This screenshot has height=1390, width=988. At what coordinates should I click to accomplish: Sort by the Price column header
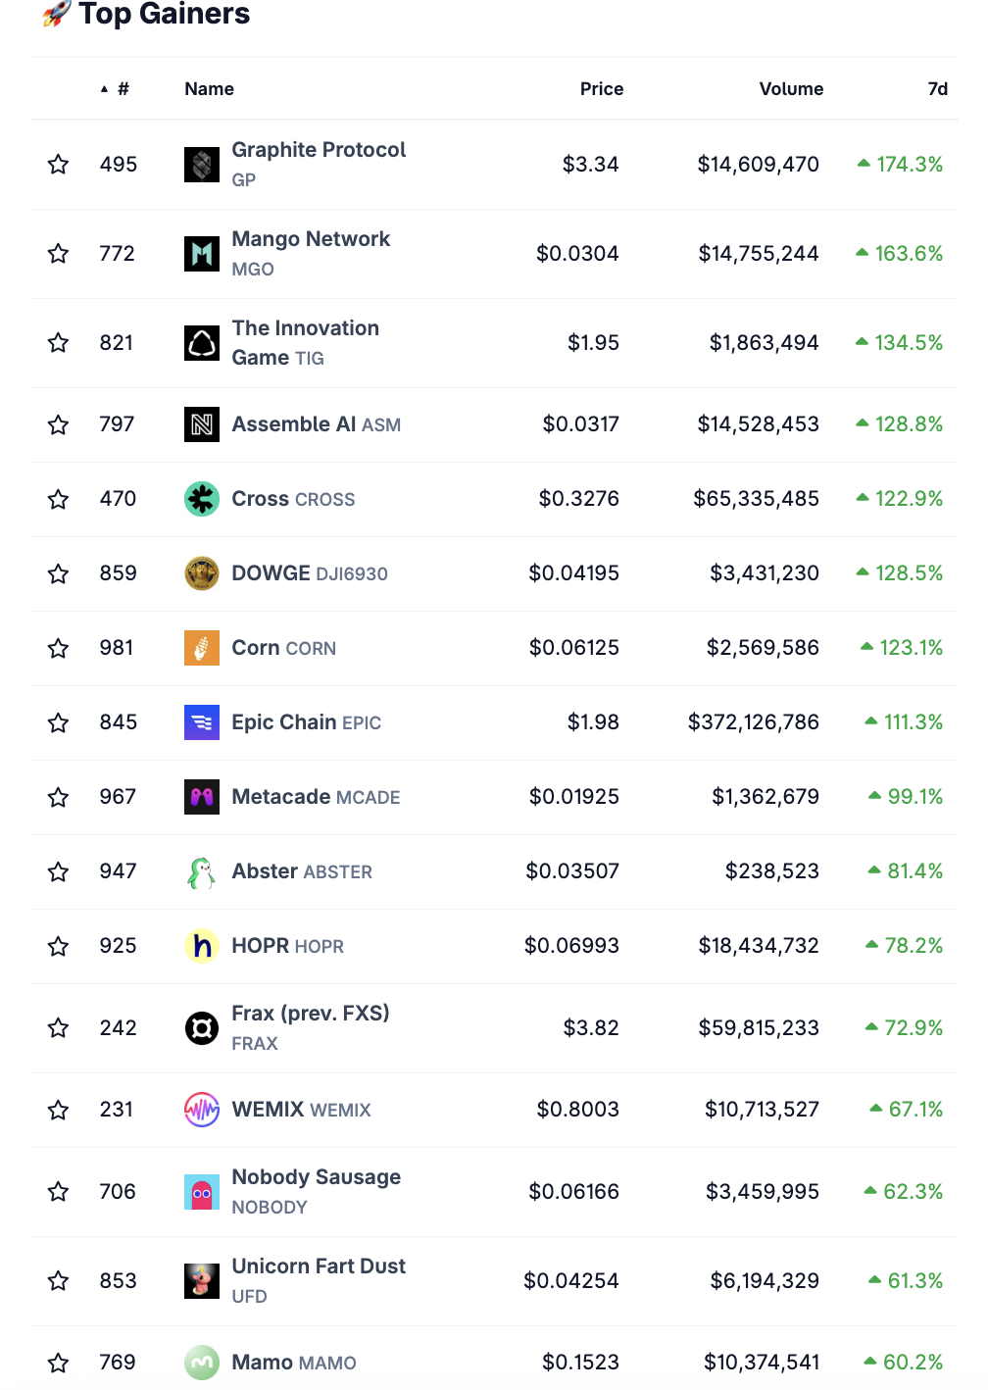601,89
